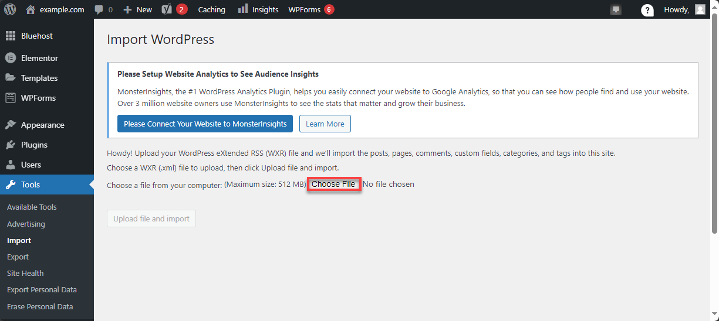Viewport: 719px width, 321px height.
Task: Click Upload file and import button
Action: point(151,218)
